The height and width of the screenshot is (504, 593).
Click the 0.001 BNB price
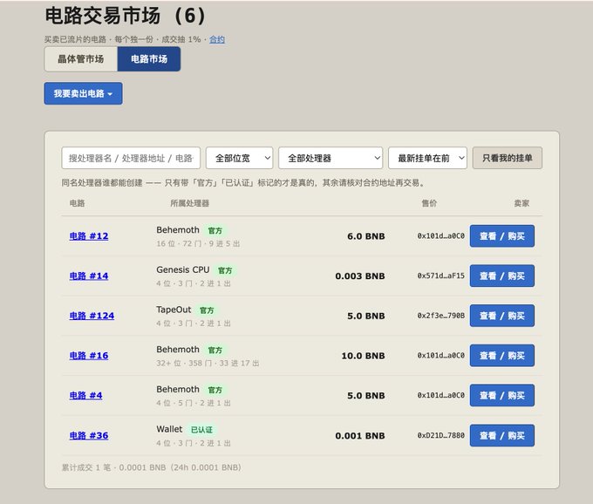(x=360, y=436)
